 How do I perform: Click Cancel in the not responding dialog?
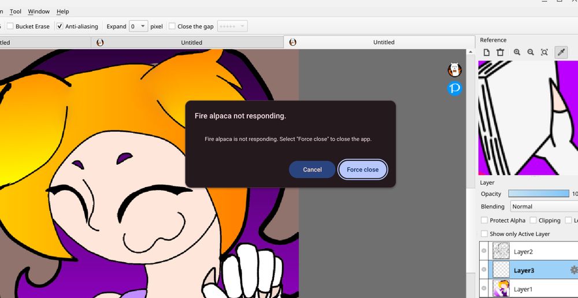click(x=312, y=169)
